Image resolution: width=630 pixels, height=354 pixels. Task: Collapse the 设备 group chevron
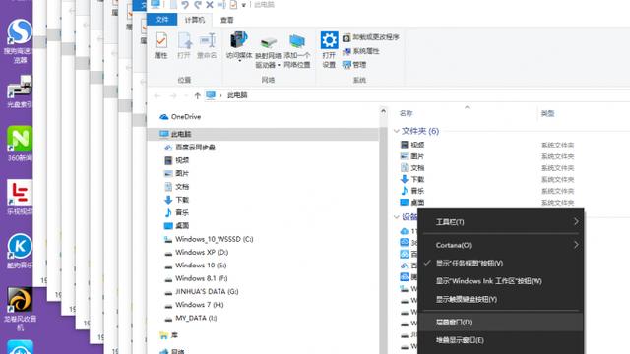pos(397,217)
